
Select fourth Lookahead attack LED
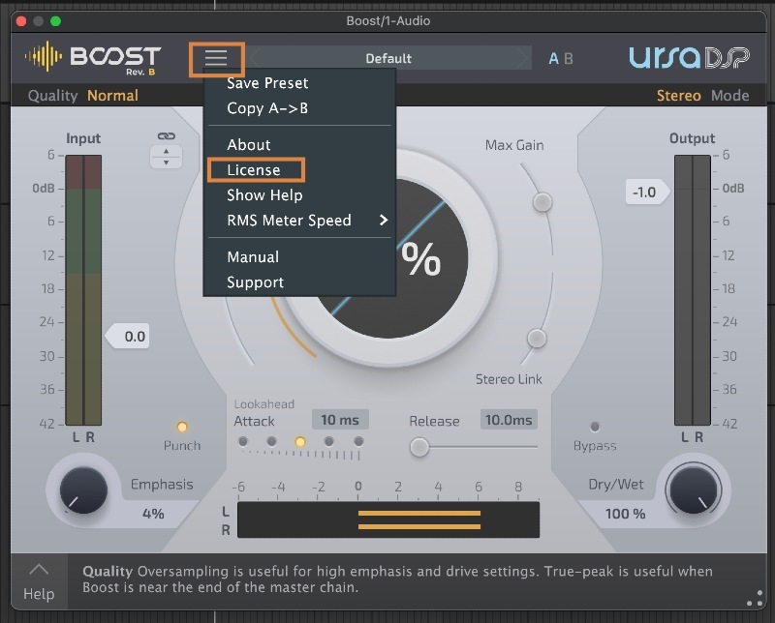point(328,441)
